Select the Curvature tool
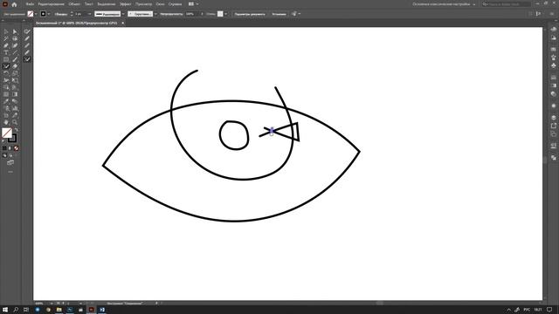 15,45
